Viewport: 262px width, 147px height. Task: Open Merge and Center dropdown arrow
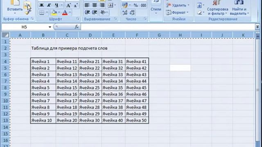[115, 5]
